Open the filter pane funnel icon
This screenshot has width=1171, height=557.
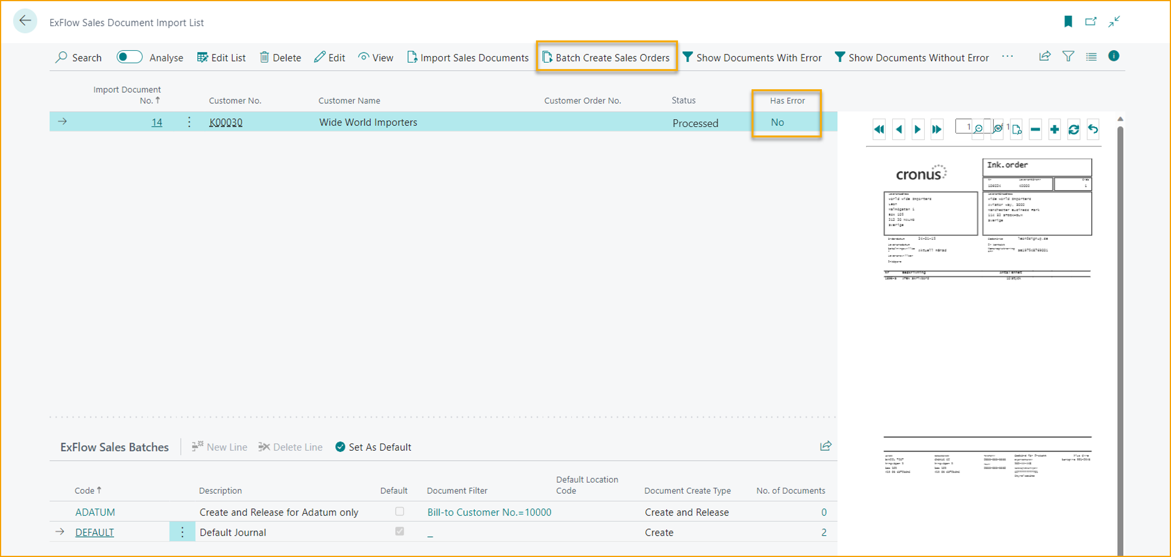click(1068, 57)
